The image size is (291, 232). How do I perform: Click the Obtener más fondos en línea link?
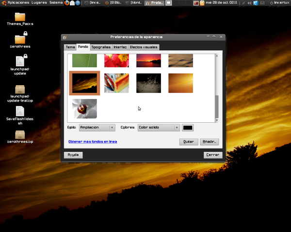coord(93,142)
